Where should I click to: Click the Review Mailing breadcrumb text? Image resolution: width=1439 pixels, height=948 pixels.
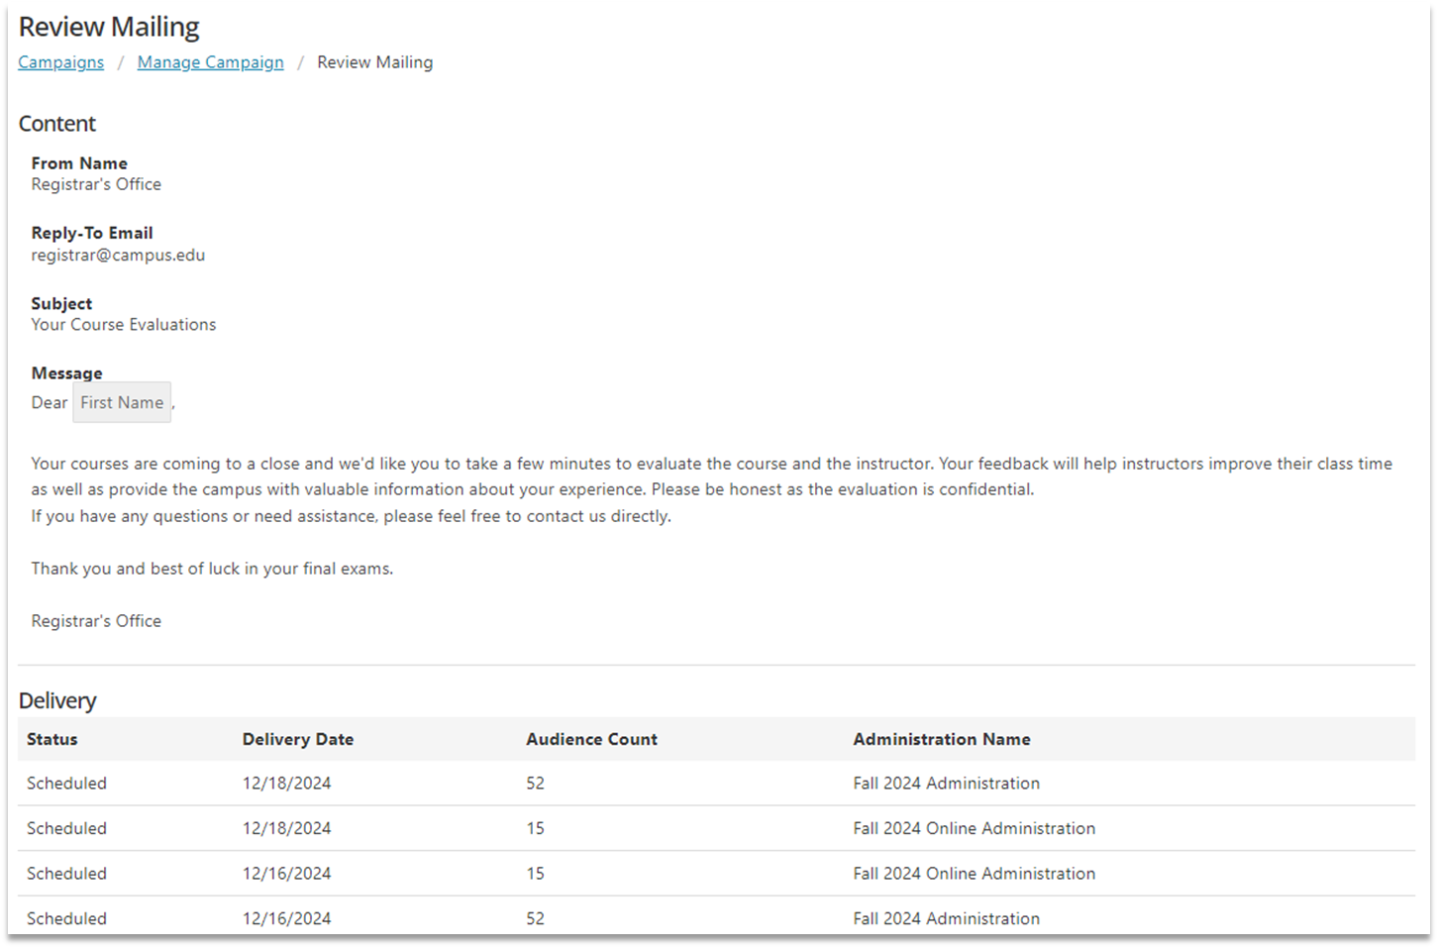click(374, 62)
